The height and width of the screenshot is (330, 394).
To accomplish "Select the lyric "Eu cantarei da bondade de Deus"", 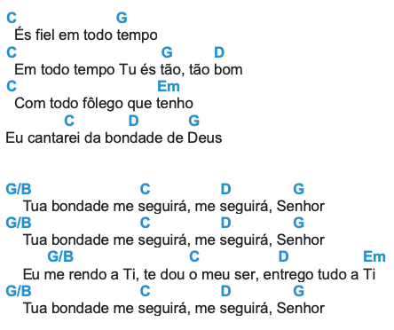I will 114,137.
